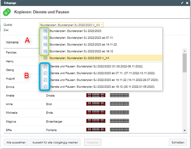Click red source grid in Michaela Ende row
Viewport: 191px width, 149px height.
(x=96, y=112)
